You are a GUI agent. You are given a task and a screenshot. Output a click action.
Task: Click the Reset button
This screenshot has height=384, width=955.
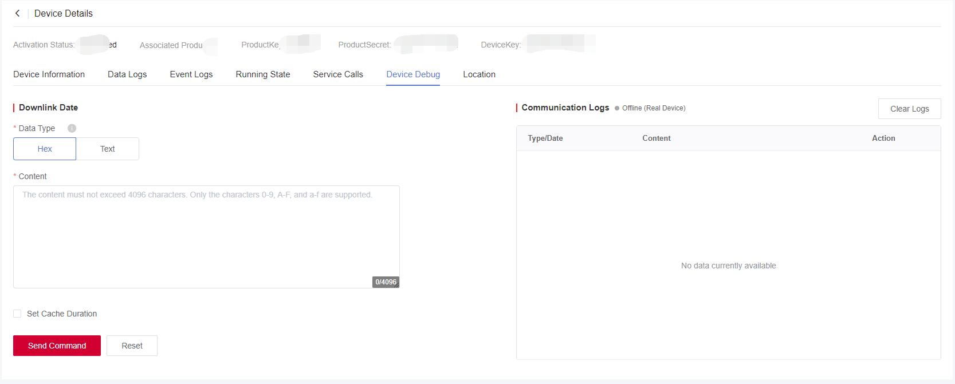132,346
